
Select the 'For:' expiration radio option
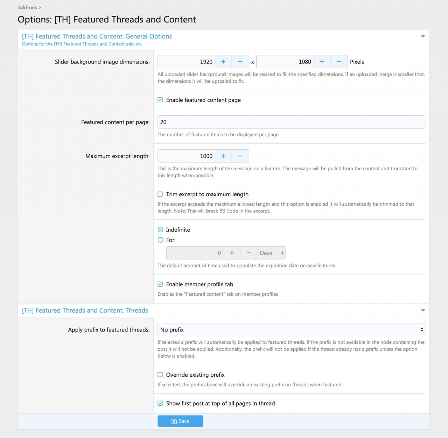160,240
